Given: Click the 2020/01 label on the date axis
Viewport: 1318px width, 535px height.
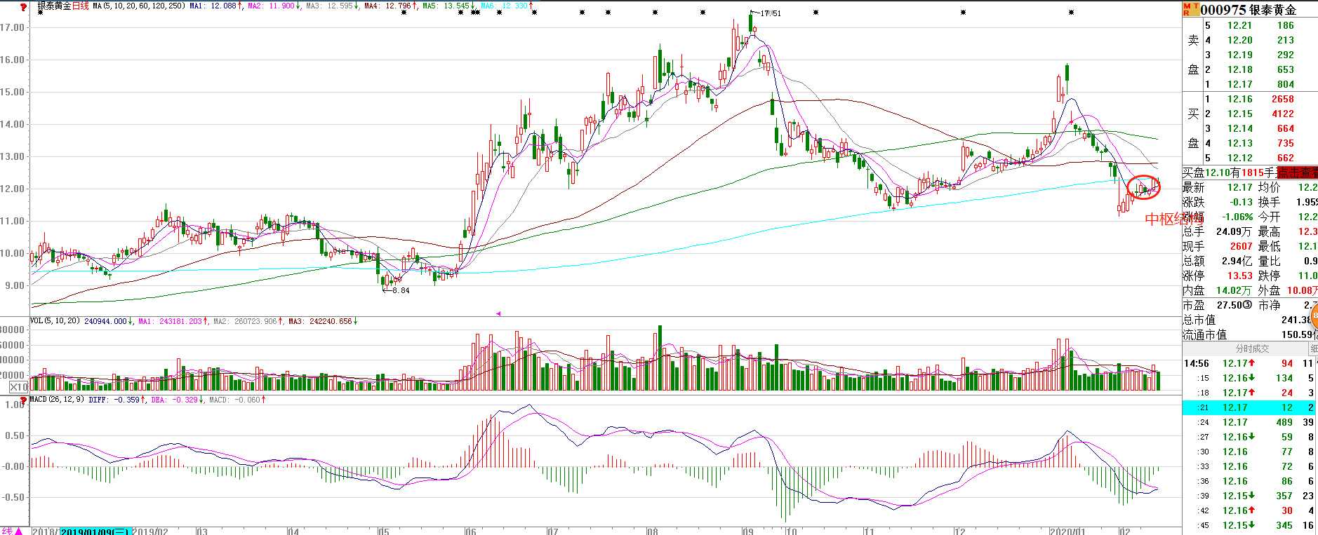Looking at the screenshot, I should [x=1067, y=531].
